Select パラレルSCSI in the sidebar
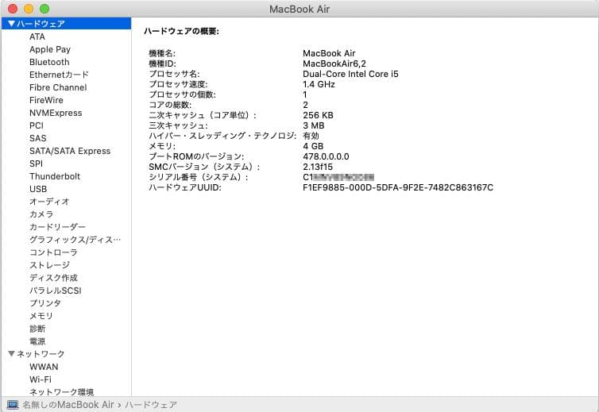599x412 pixels. click(56, 291)
